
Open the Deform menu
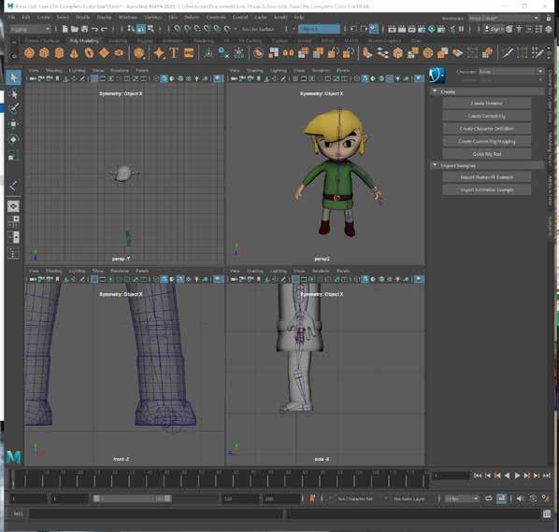pos(192,17)
